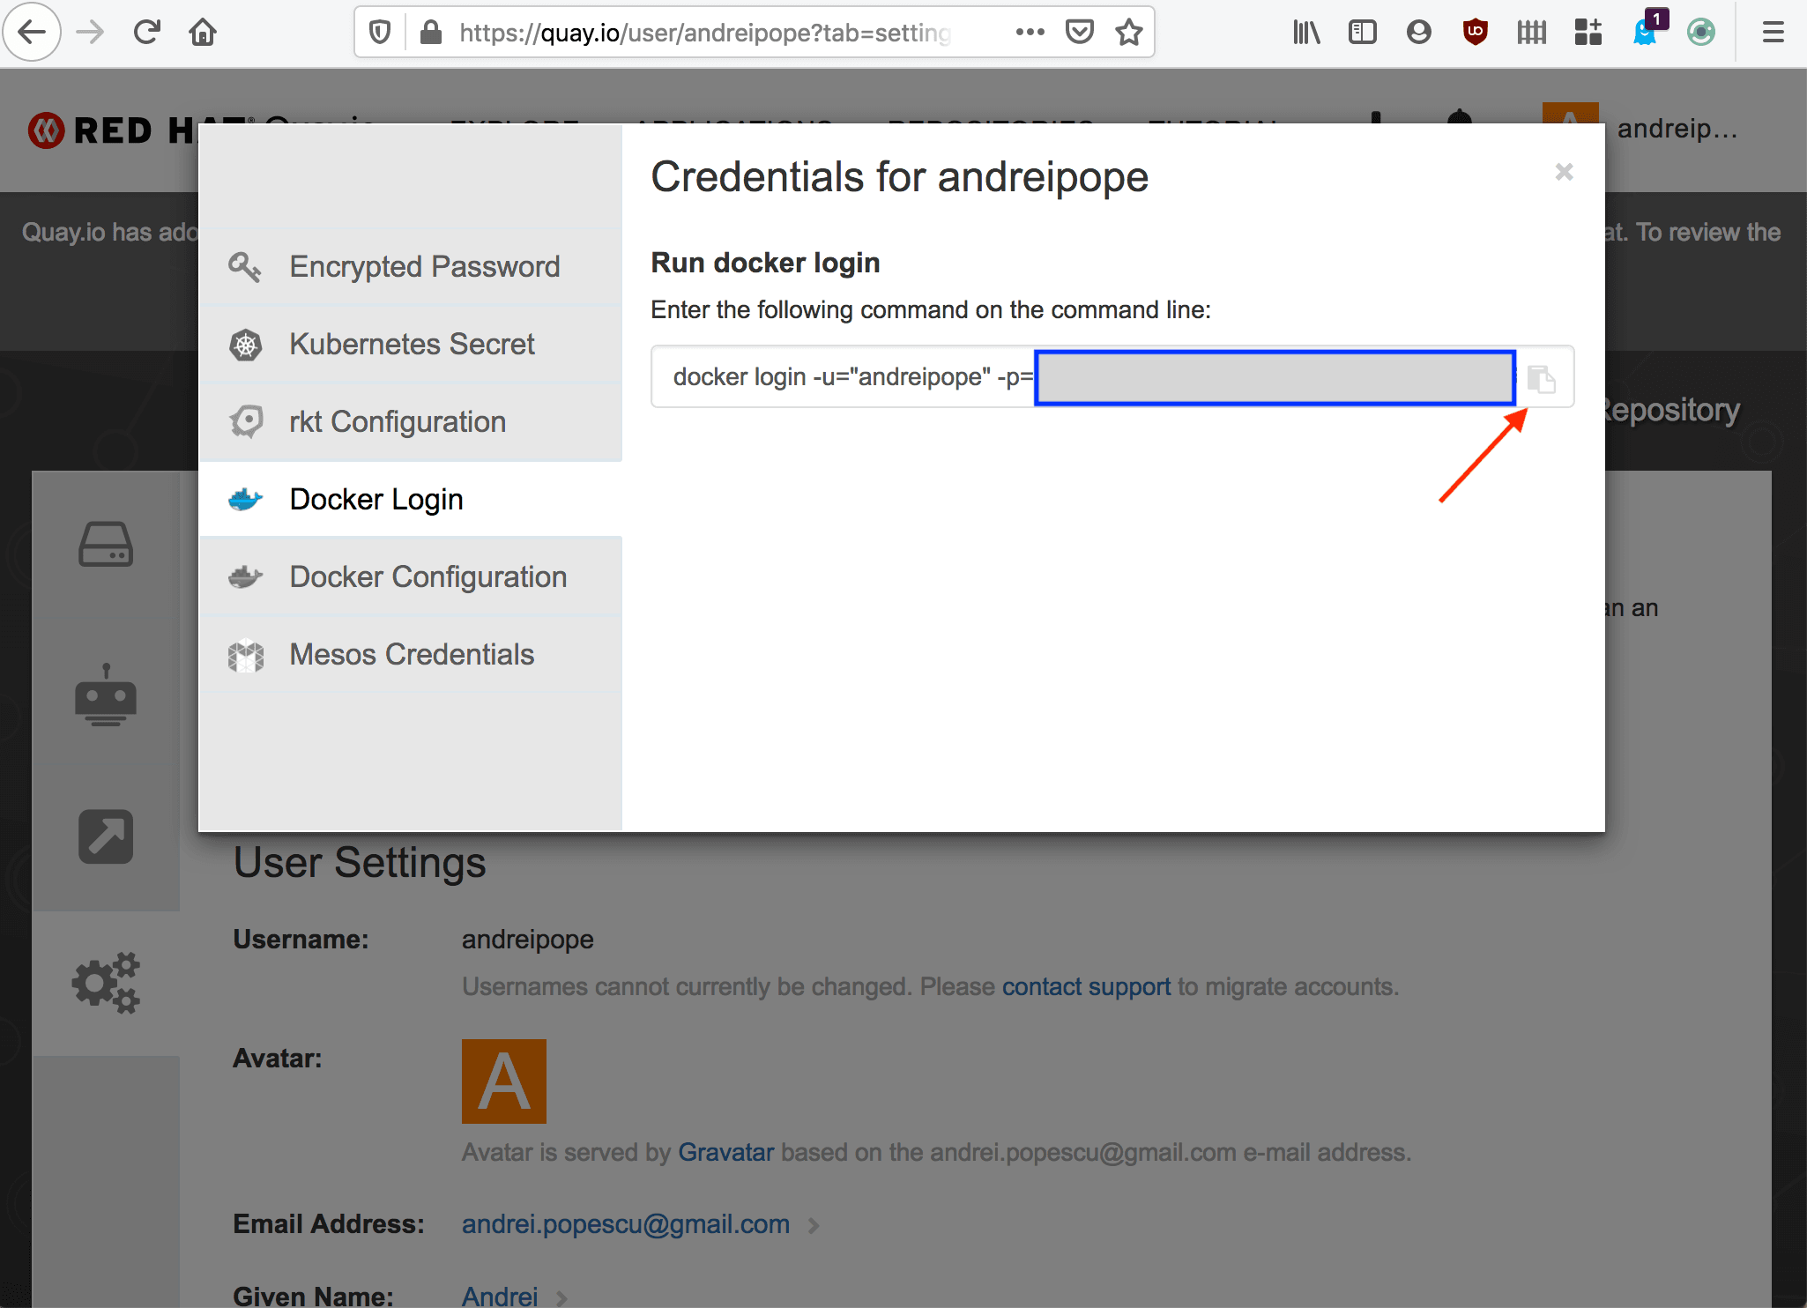Open the Mesos Credentials tab
1807x1308 pixels.
click(411, 654)
